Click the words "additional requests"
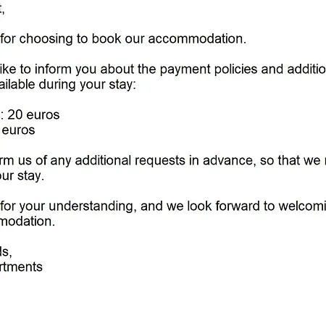Screen dimensions: 326x326 tap(130, 161)
